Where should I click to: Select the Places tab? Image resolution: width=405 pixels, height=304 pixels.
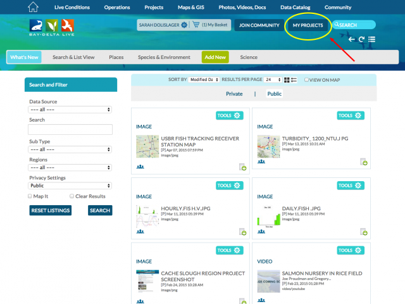click(x=116, y=57)
